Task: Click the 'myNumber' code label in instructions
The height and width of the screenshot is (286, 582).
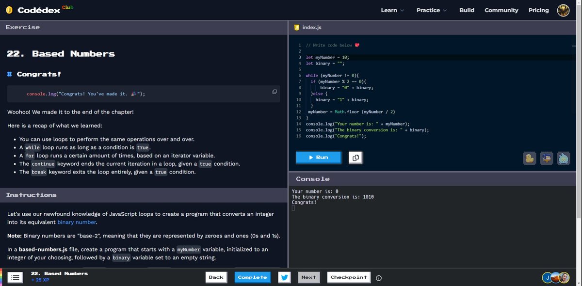Action: click(188, 250)
